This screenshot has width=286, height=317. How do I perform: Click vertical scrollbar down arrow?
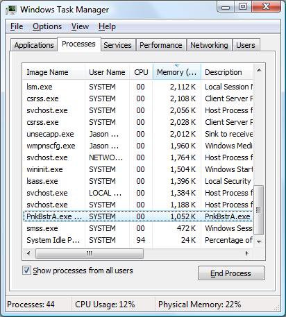tap(259, 242)
